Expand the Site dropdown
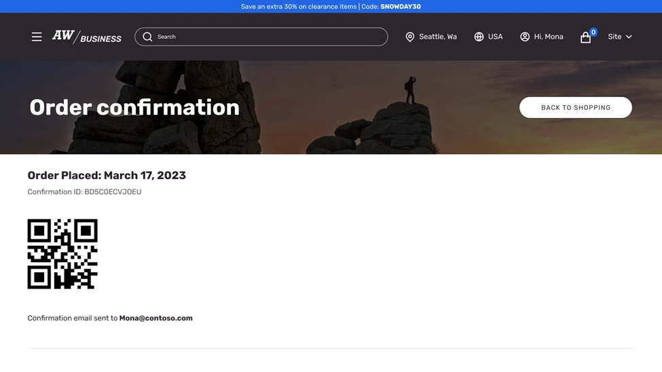This screenshot has width=662, height=372. (614, 37)
